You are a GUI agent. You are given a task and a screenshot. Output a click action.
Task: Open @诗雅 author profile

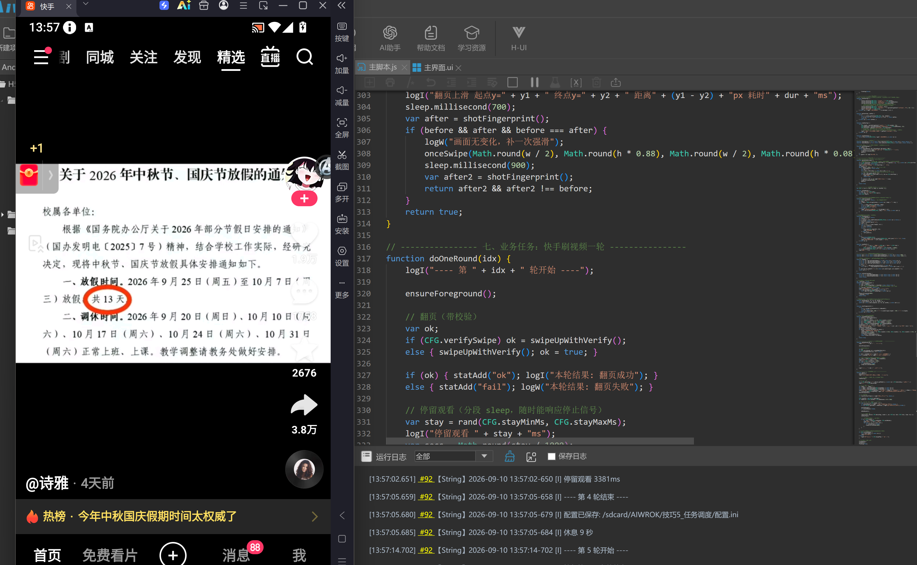point(47,483)
